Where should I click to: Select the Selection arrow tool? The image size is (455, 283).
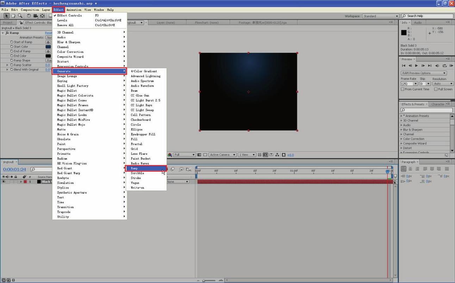pyautogui.click(x=6, y=16)
